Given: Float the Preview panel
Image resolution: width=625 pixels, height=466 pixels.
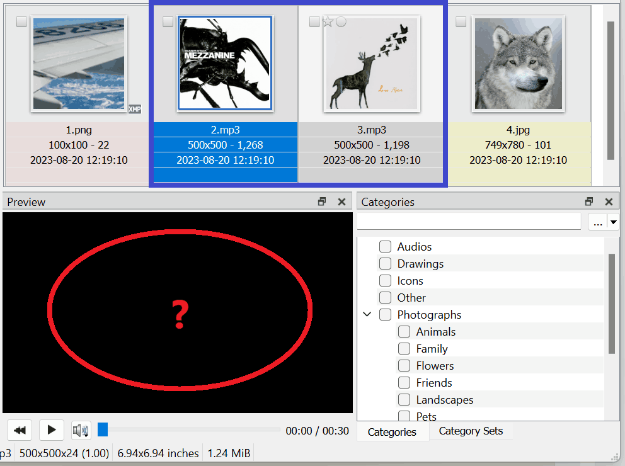Looking at the screenshot, I should pos(322,202).
